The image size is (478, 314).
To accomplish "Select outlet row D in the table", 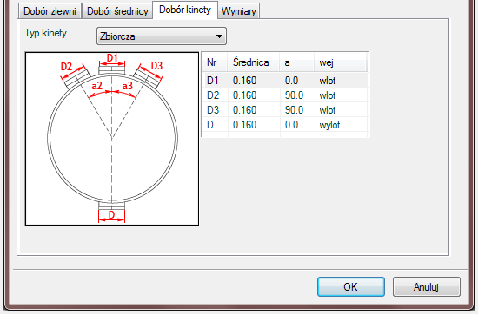I will [x=285, y=125].
